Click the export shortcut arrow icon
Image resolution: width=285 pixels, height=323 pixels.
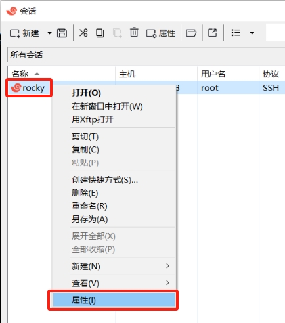point(212,33)
